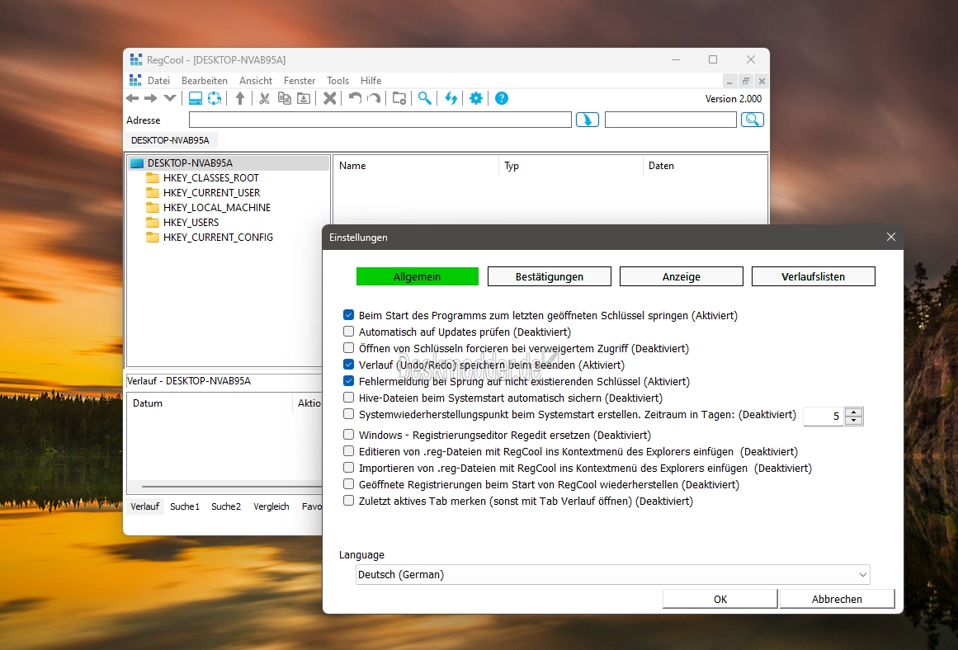Toggle 'Beim Start des Programms' jump-to-last-key checkbox
Viewport: 958px width, 650px height.
click(348, 315)
